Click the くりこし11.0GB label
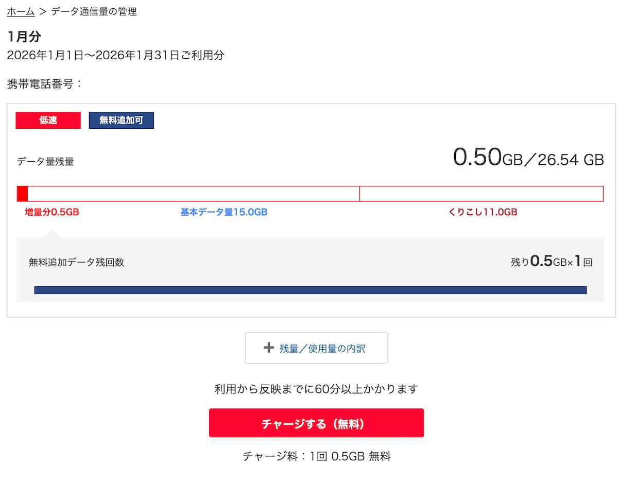Viewport: 618px width, 482px height. click(x=483, y=212)
